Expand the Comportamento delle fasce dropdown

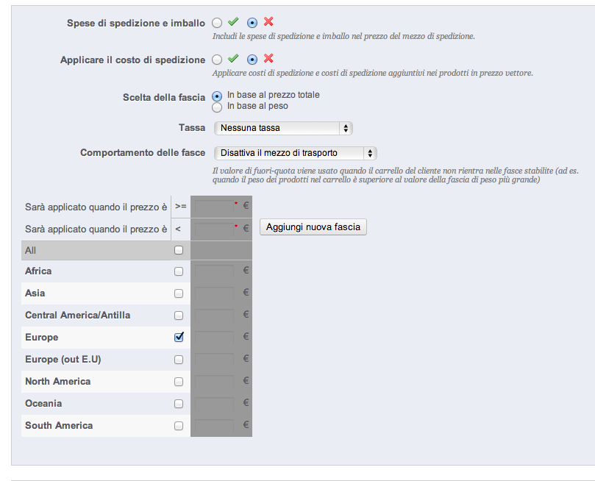tap(295, 153)
